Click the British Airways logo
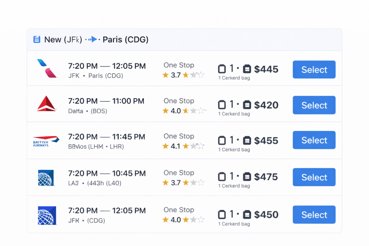This screenshot has height=246, width=369. coord(46,141)
